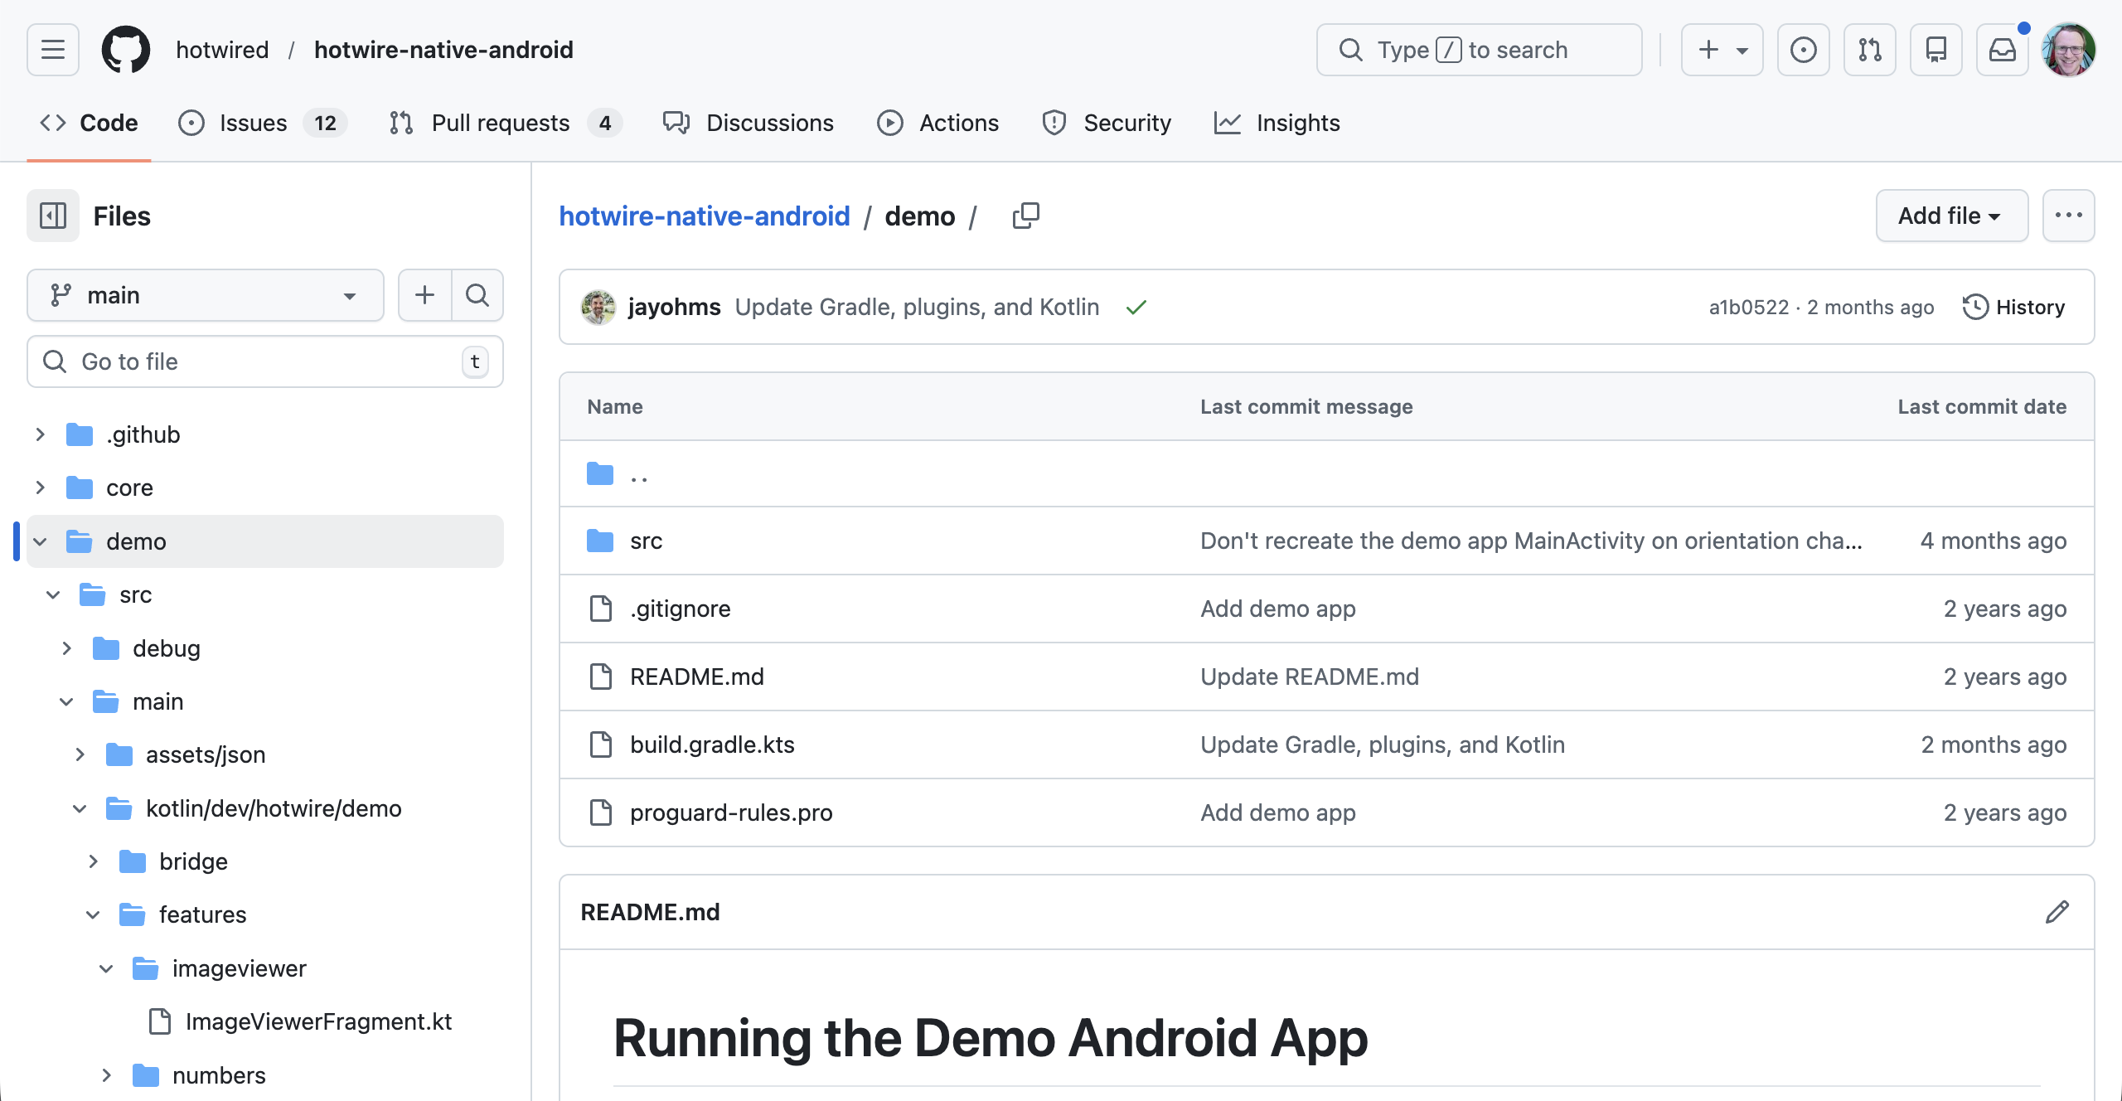Click the README.md heading label

(650, 912)
